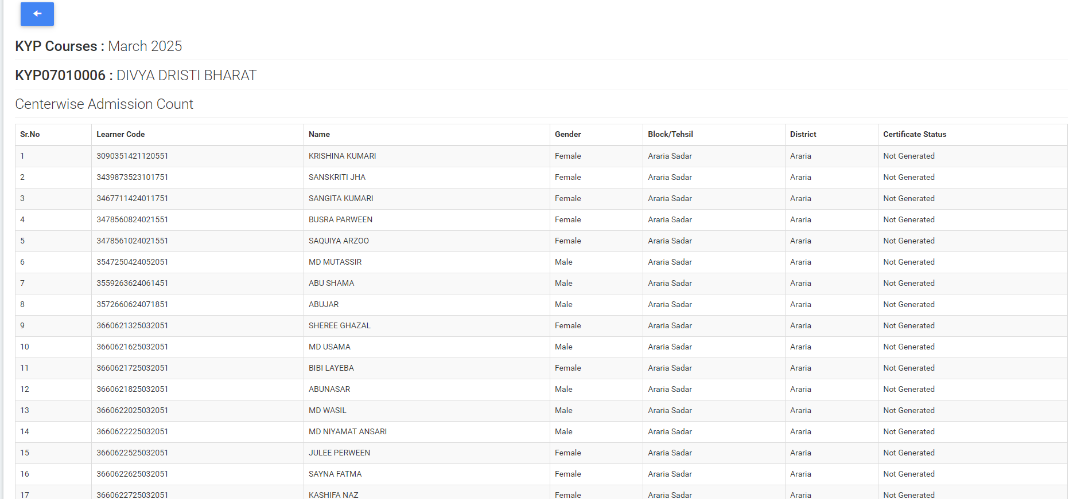
Task: Select the name KRISHINA KUMARI
Action: 342,156
